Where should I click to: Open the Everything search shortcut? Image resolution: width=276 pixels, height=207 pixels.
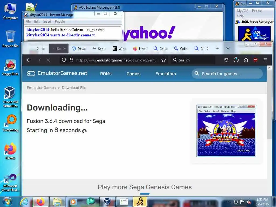pos(11,123)
